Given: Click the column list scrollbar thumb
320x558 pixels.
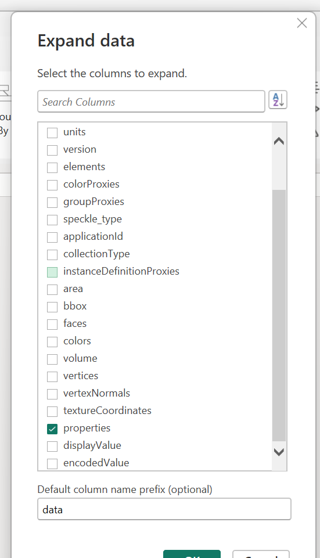Looking at the screenshot, I should (279, 315).
